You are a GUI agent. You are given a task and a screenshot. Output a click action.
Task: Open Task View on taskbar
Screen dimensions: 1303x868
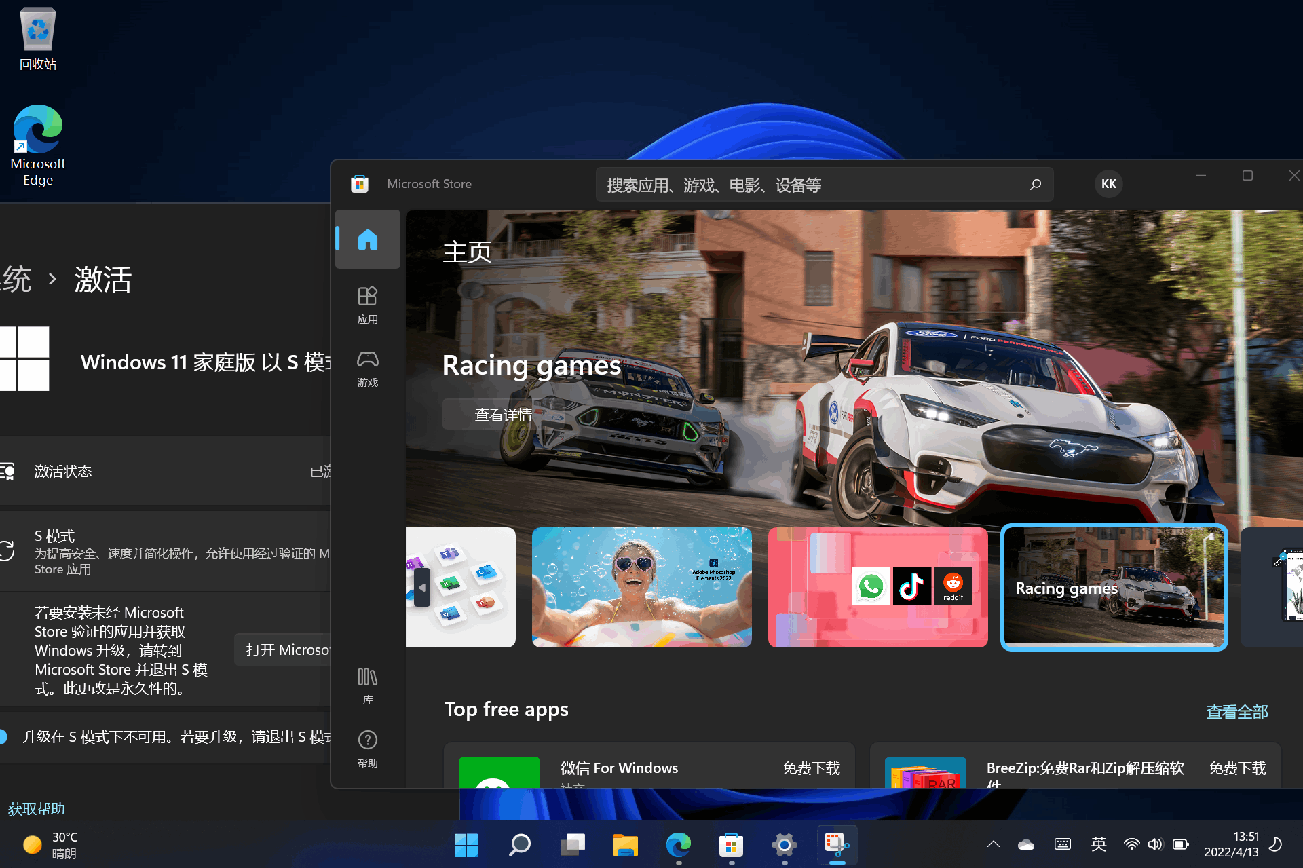tap(573, 845)
